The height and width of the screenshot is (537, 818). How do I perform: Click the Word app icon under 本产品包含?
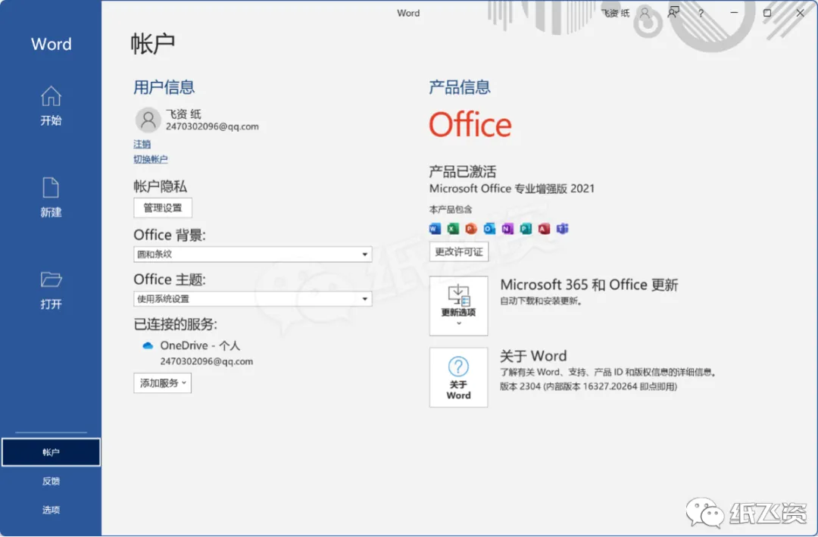435,229
